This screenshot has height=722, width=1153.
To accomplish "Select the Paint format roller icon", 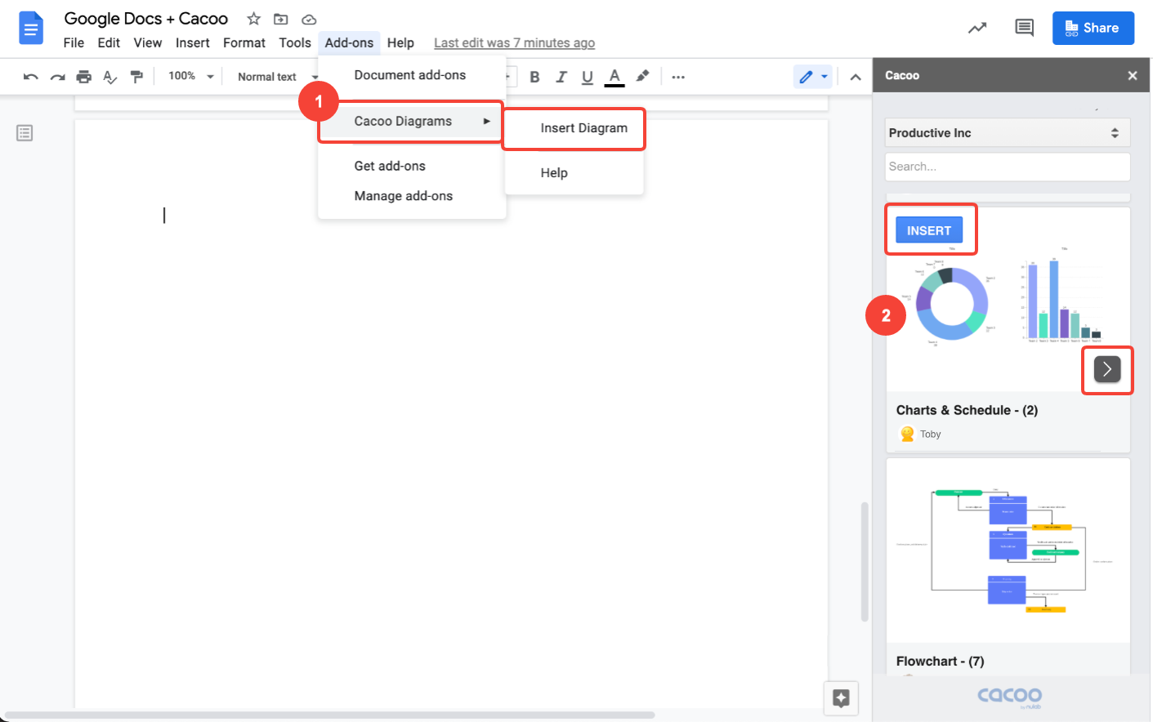I will pos(136,77).
